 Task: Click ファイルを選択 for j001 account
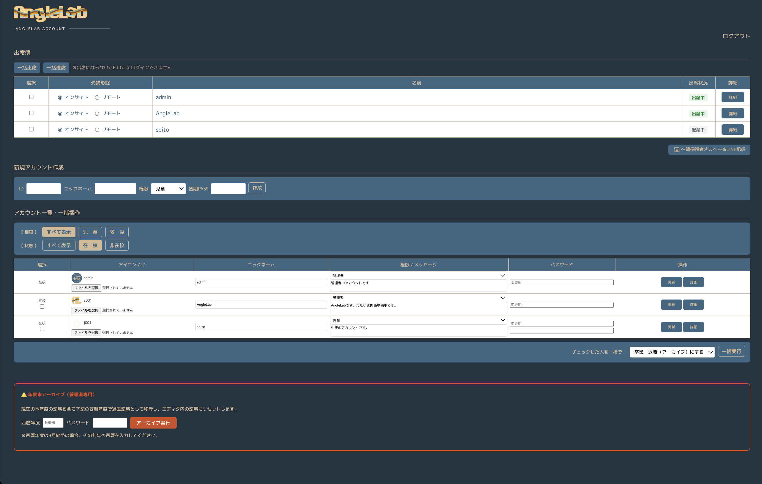pyautogui.click(x=86, y=333)
